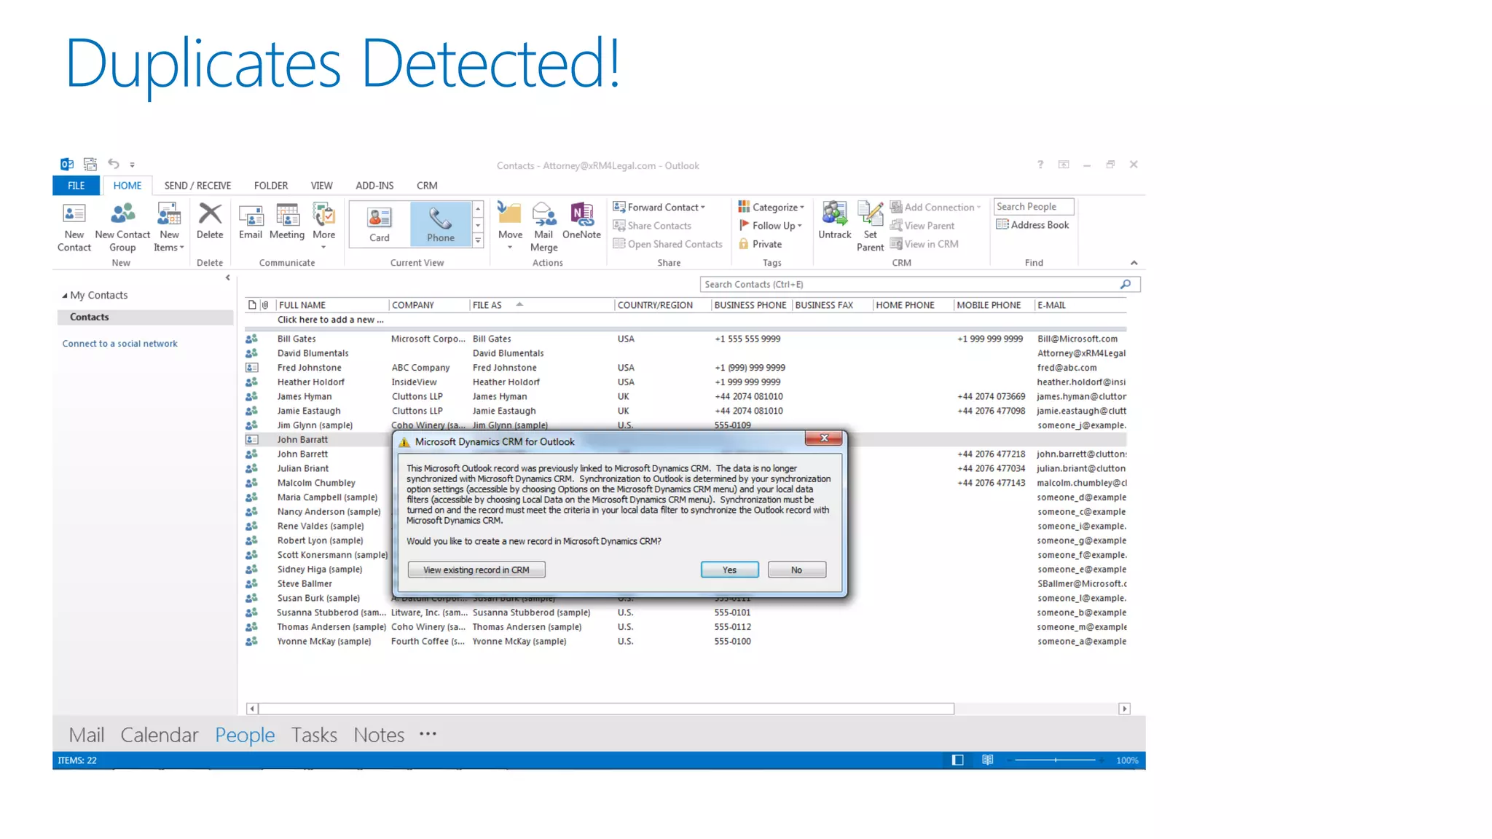This screenshot has width=1492, height=839.
Task: Click Connect to a social network
Action: 119,344
